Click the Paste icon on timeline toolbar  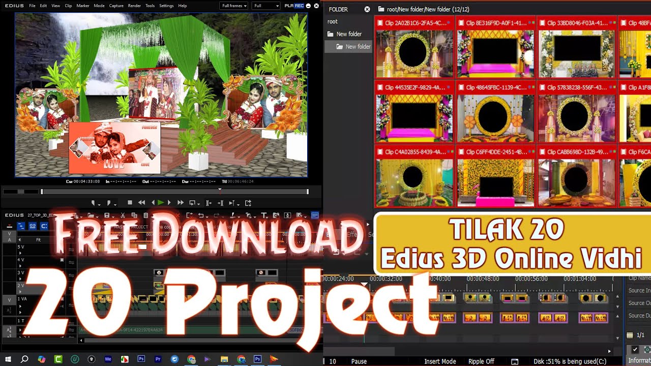[145, 214]
